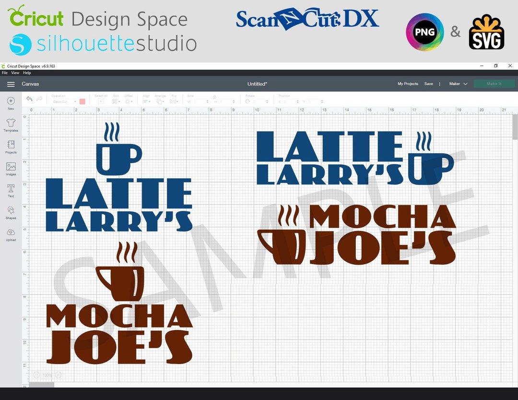Viewport: 518px width, 400px height.
Task: Click the New project icon
Action: [11, 103]
